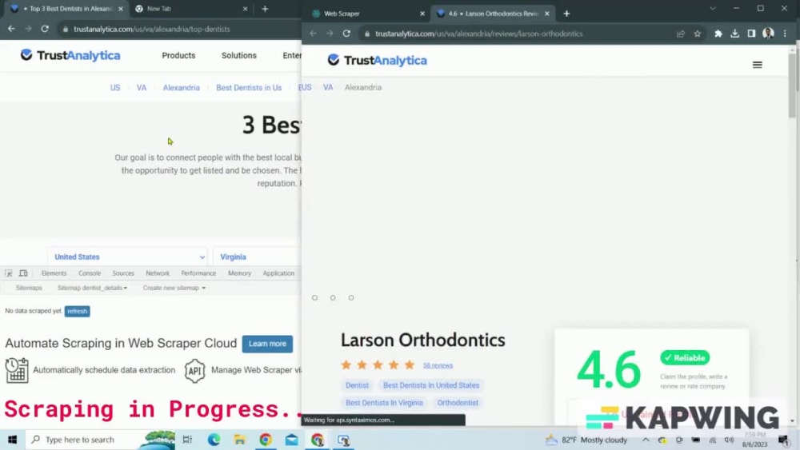This screenshot has height=450, width=800.
Task: Click the Orthodontist tag
Action: pyautogui.click(x=458, y=403)
